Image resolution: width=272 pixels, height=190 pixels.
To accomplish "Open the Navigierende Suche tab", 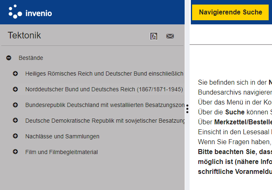I will click(230, 12).
